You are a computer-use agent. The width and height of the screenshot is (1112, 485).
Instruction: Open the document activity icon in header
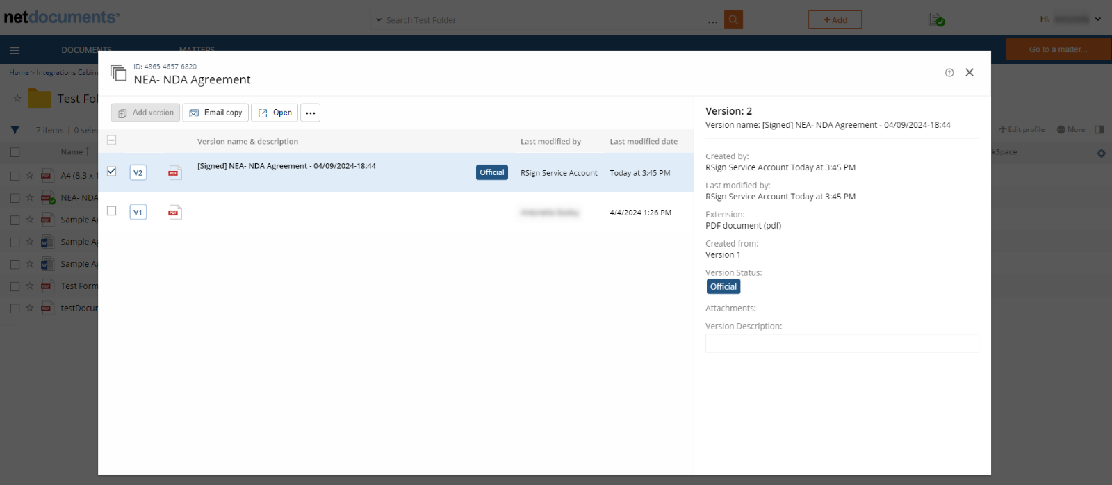tap(936, 19)
